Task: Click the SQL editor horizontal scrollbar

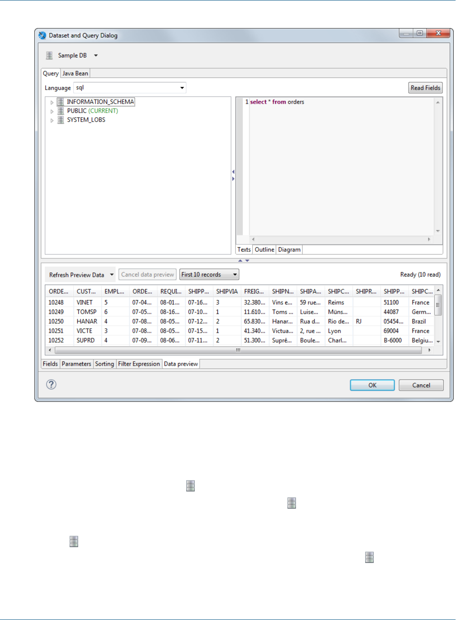Action: point(341,239)
